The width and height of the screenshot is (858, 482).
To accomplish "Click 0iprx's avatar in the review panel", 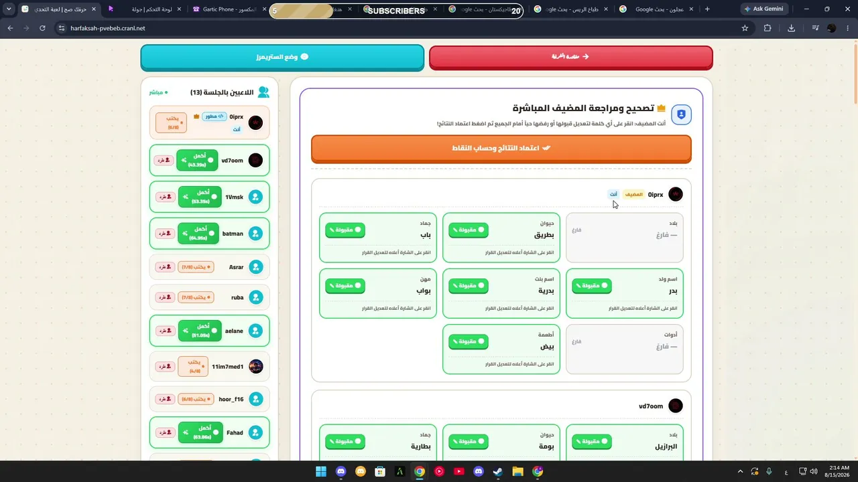I will (676, 194).
